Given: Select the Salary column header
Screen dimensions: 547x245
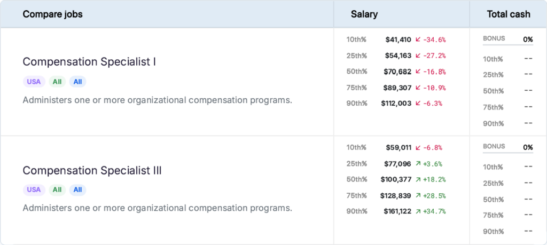Looking at the screenshot, I should click(364, 14).
